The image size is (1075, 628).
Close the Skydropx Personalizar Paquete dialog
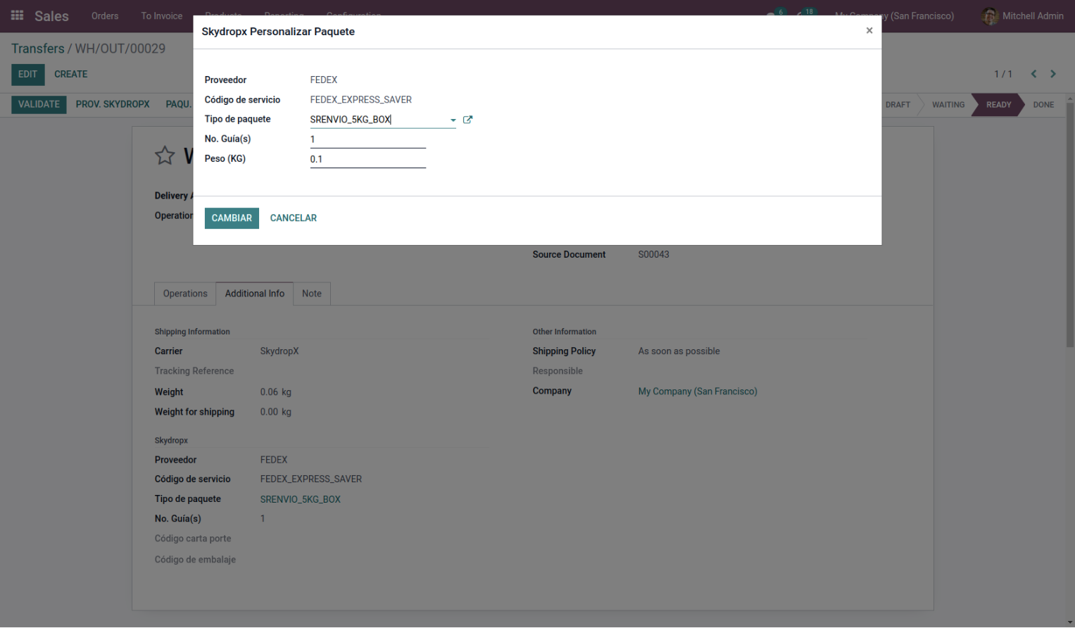(869, 30)
